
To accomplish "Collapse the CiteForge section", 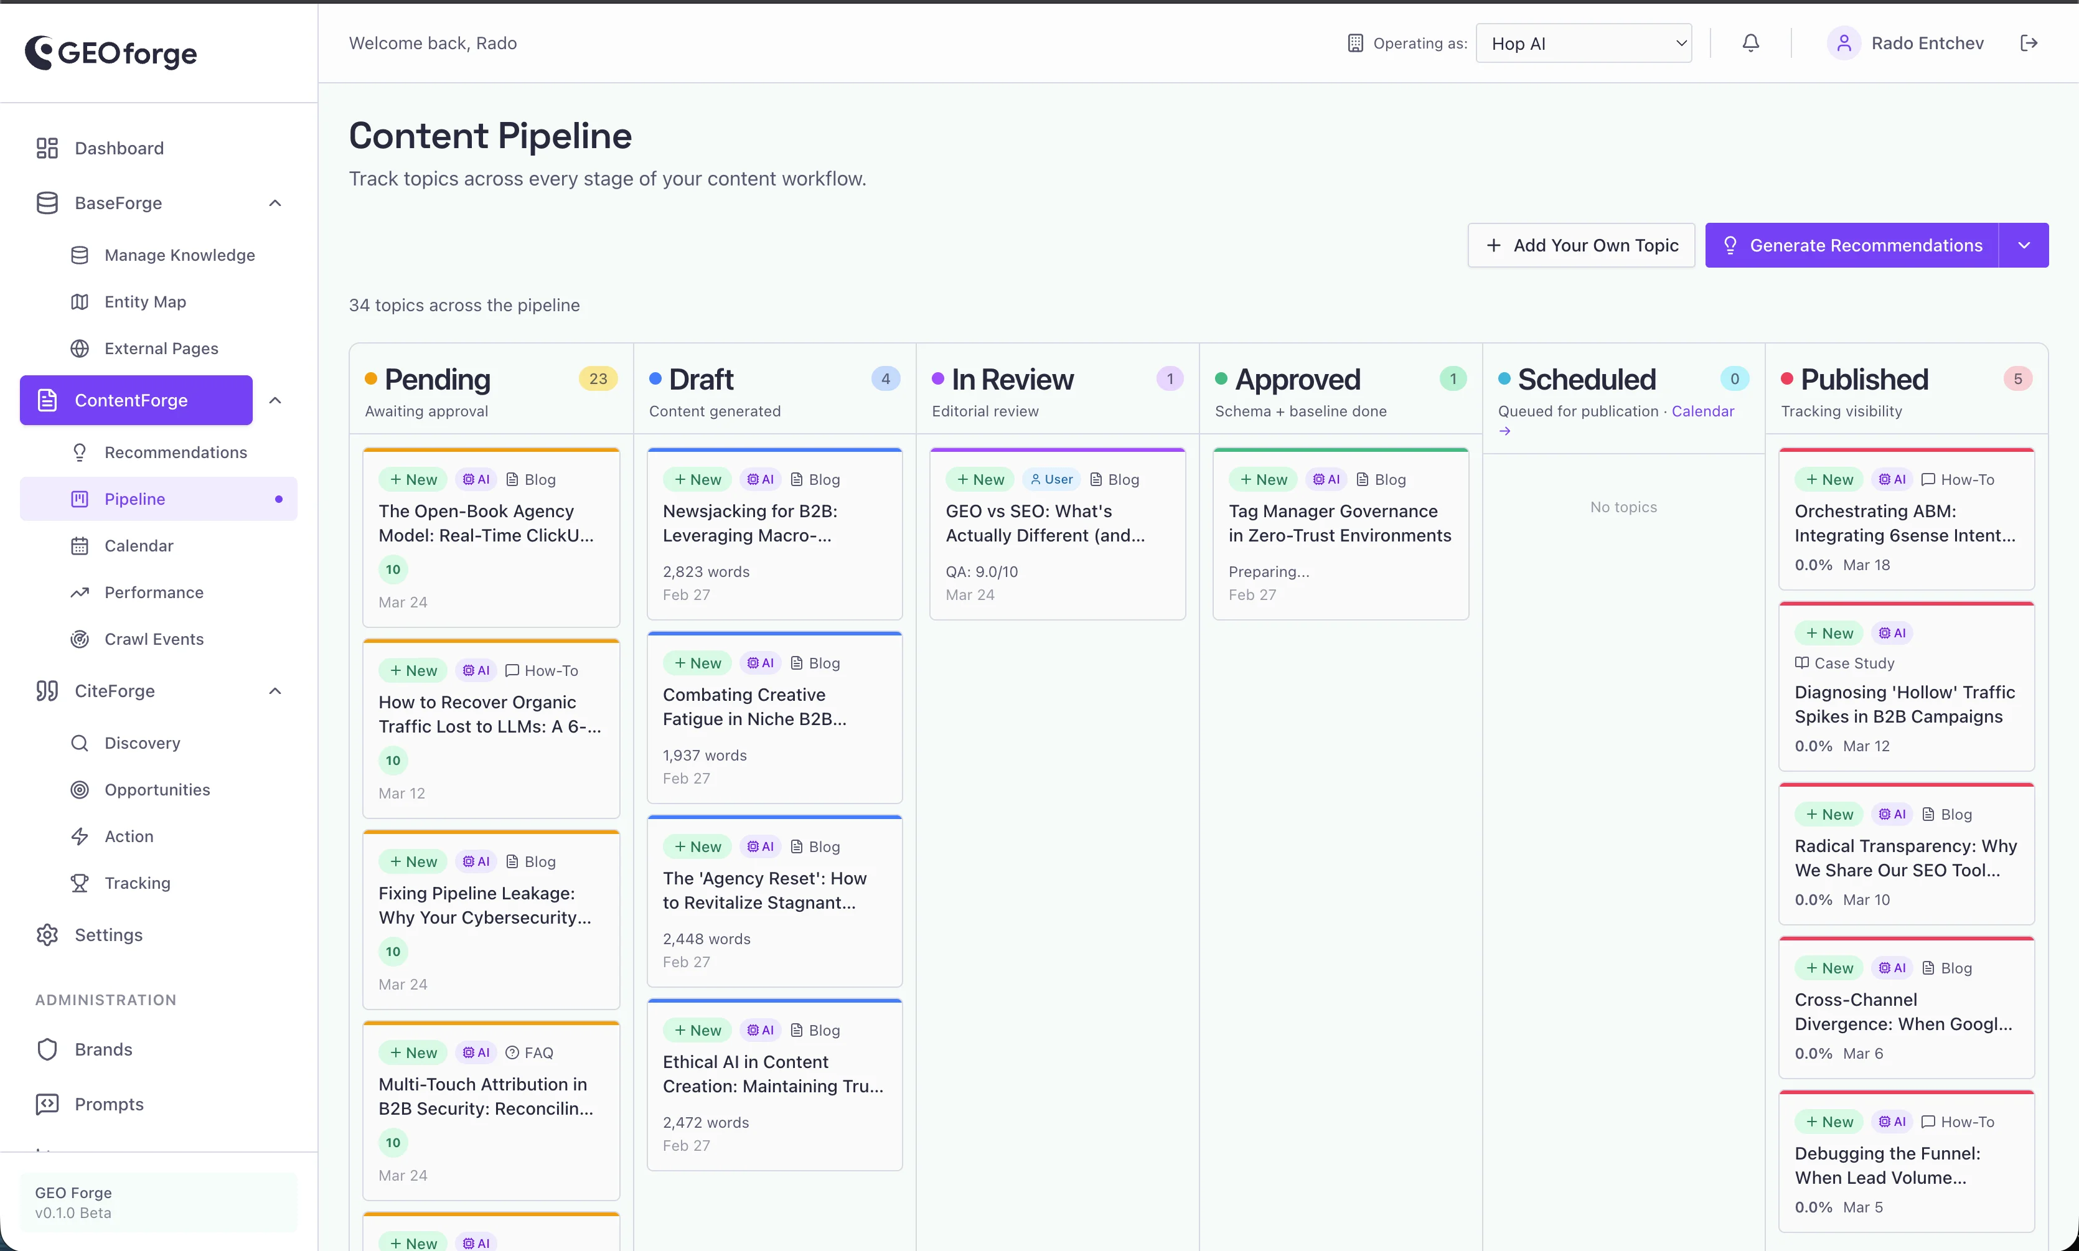I will pos(275,690).
